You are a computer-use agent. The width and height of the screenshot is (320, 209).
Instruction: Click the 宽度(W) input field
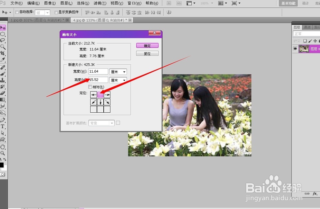click(x=98, y=71)
